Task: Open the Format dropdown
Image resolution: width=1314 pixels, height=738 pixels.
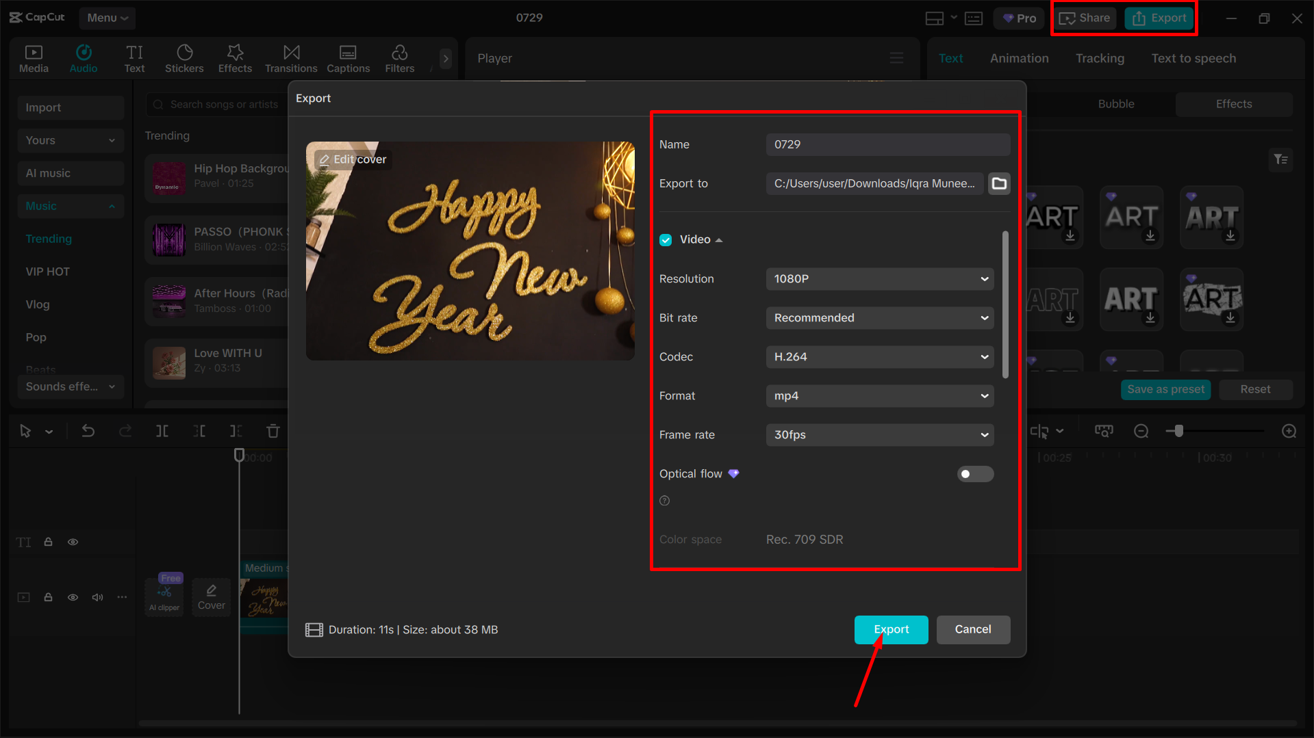Action: pyautogui.click(x=880, y=396)
